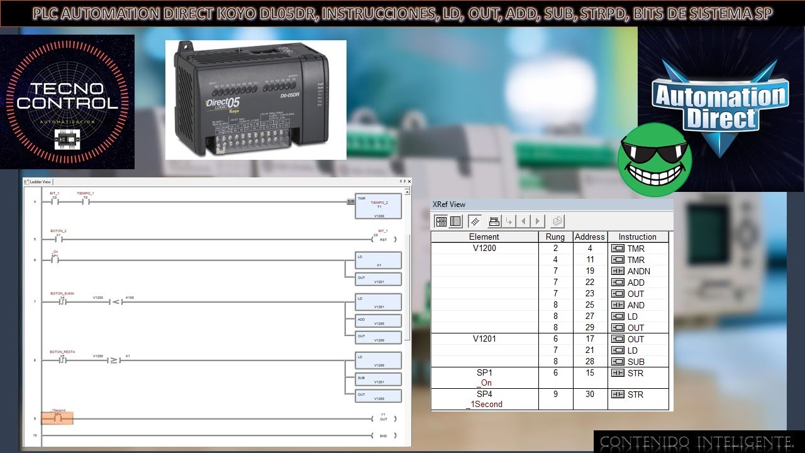Click the green sunglasses smiley face
805x453 pixels.
pyautogui.click(x=655, y=160)
